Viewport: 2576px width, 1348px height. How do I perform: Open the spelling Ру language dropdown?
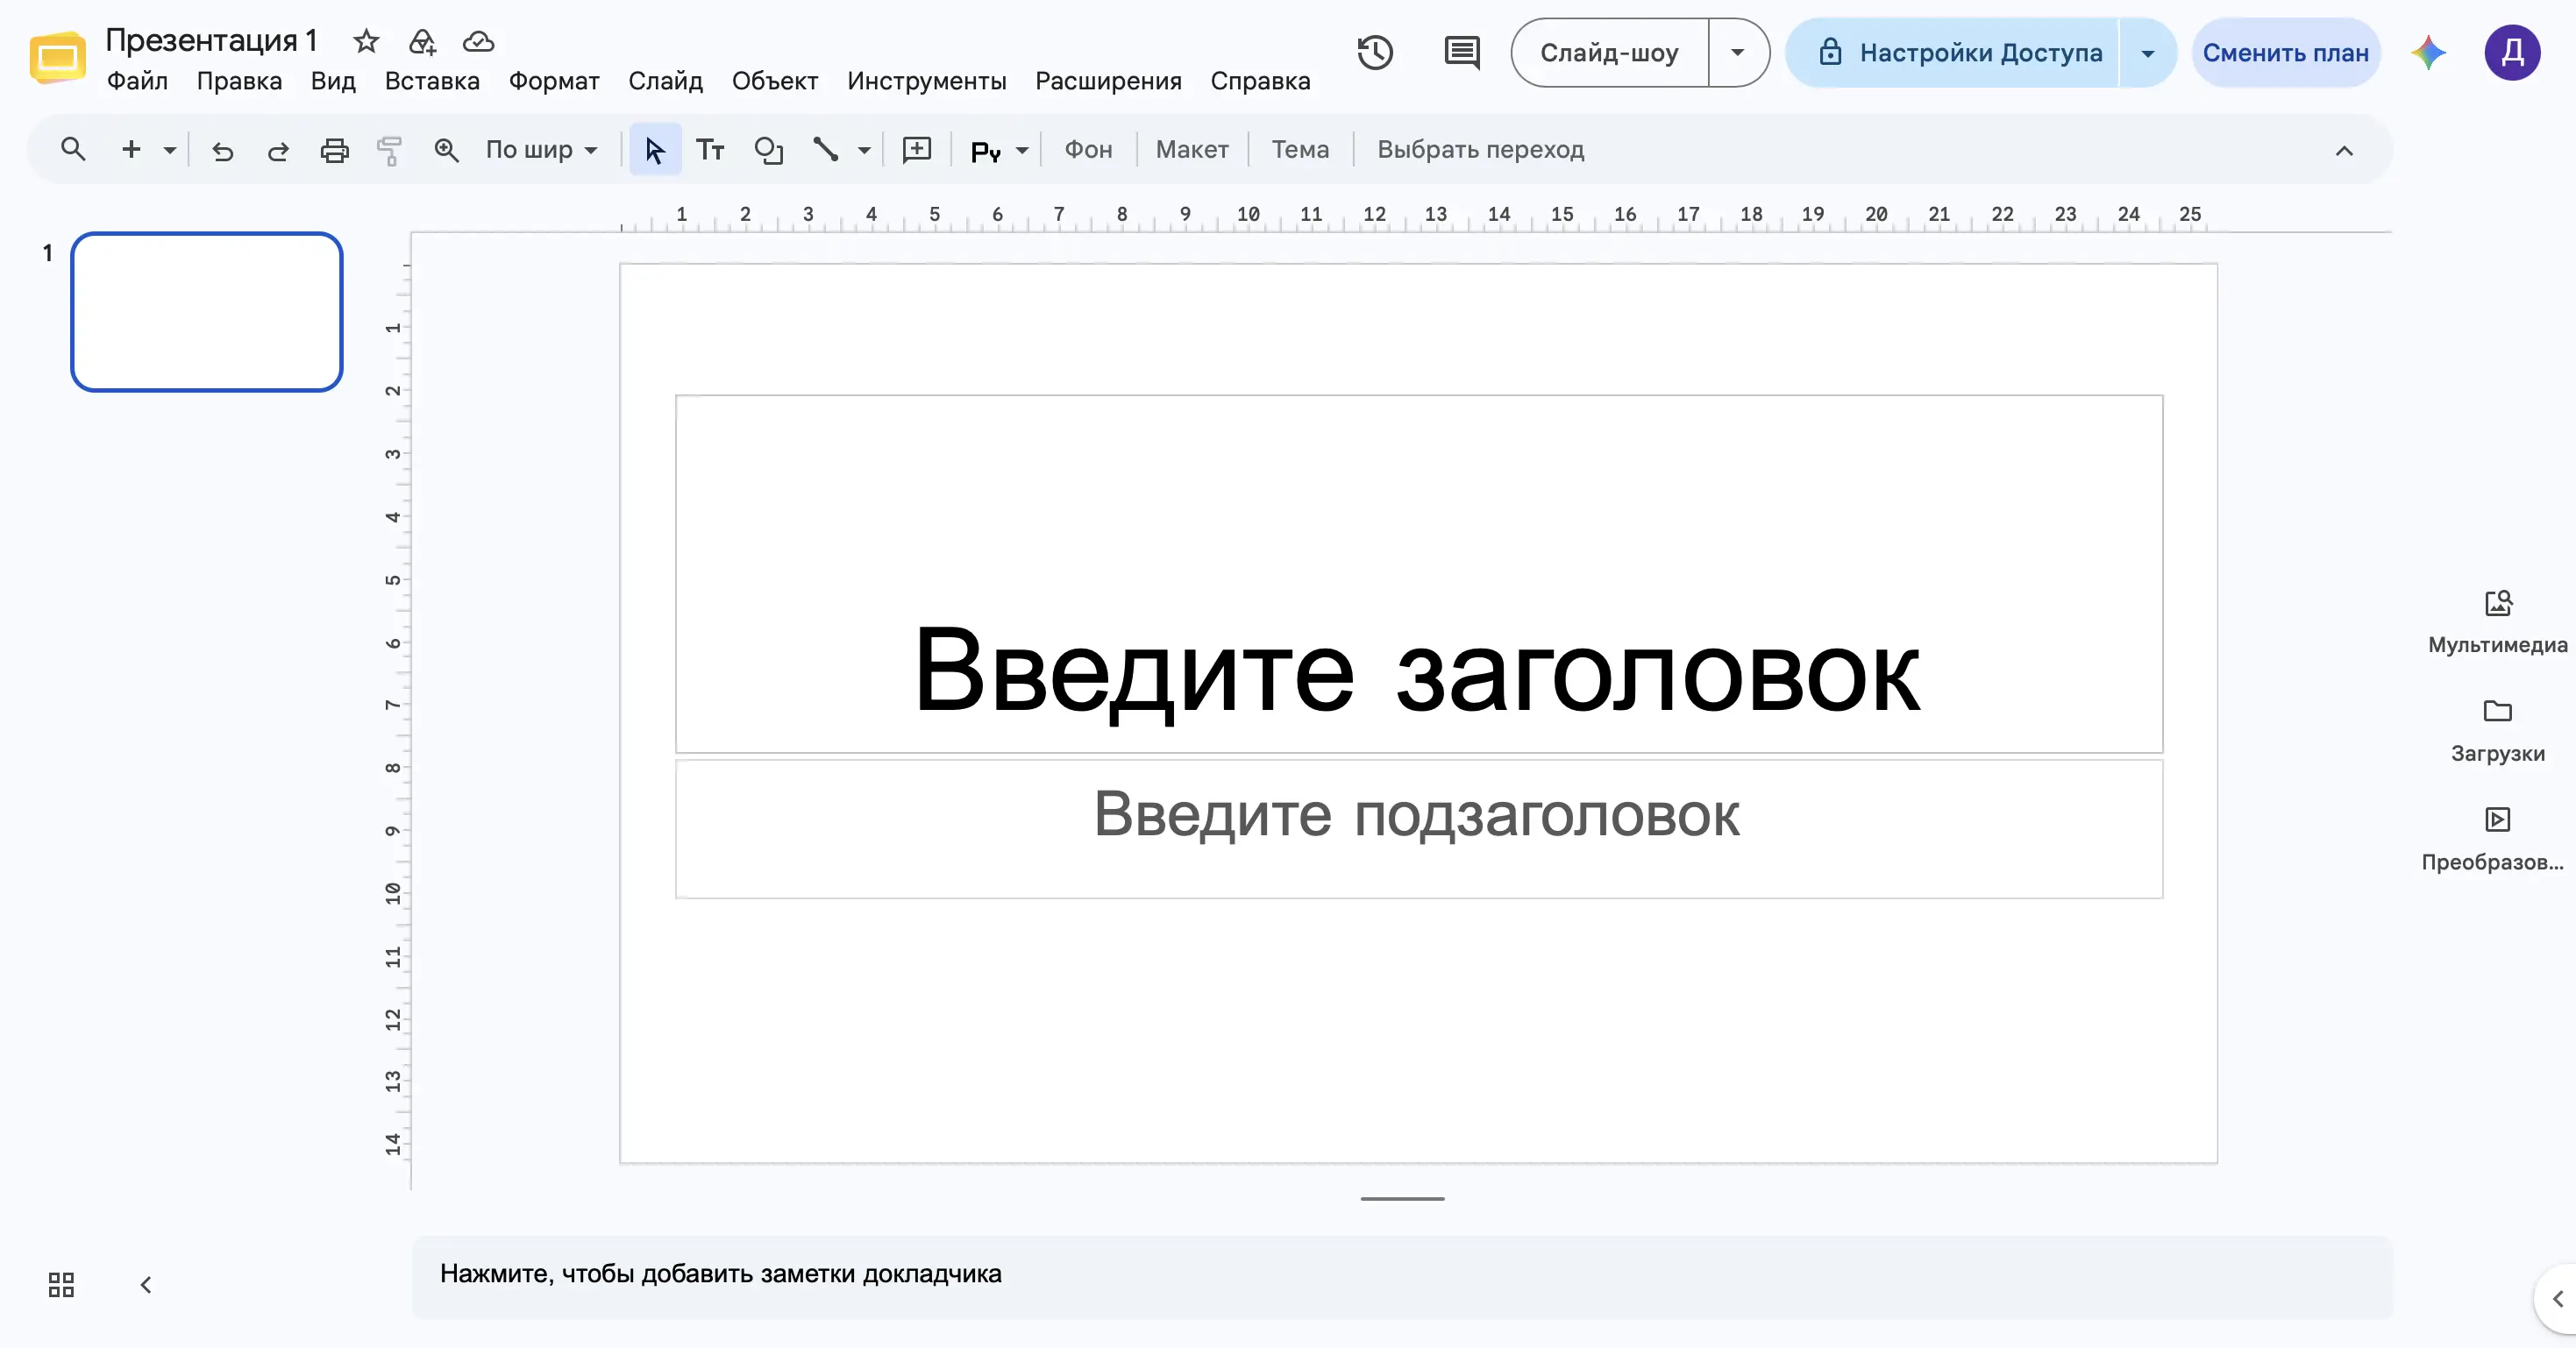999,150
